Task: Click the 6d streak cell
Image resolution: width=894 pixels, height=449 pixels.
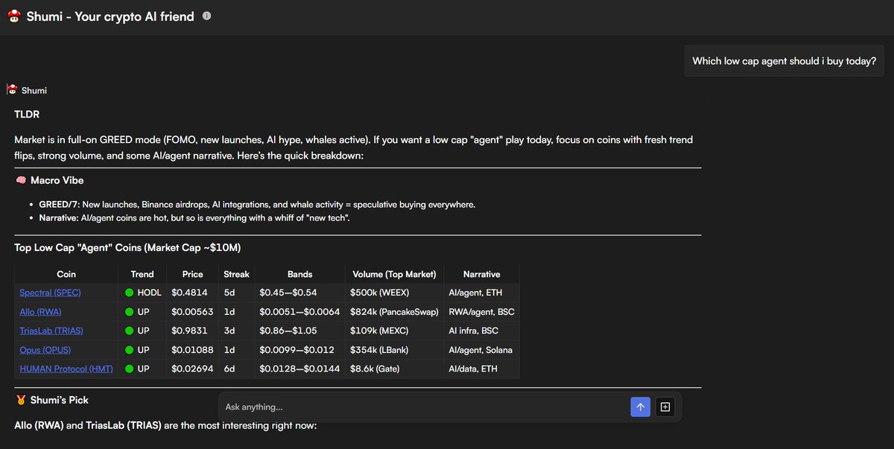Action: [236, 369]
